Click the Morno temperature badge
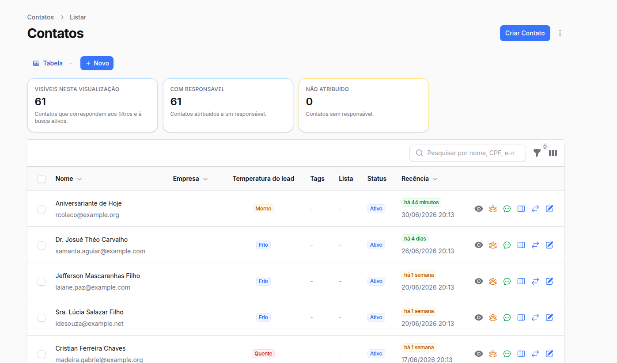Image resolution: width=617 pixels, height=363 pixels. (263, 209)
